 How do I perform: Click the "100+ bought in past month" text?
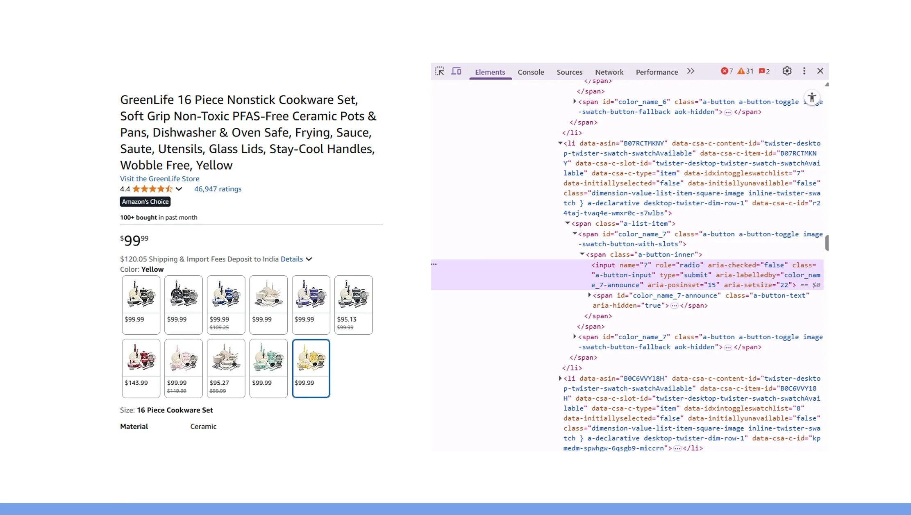(x=159, y=218)
